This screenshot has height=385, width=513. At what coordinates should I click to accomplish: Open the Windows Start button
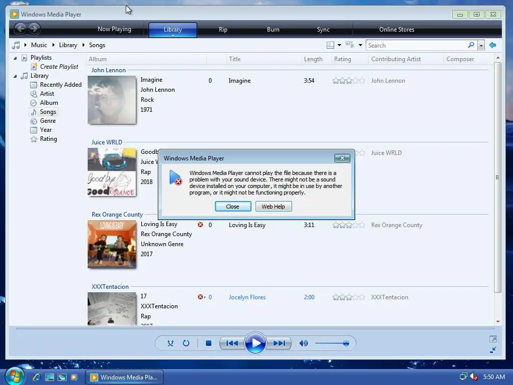point(15,376)
